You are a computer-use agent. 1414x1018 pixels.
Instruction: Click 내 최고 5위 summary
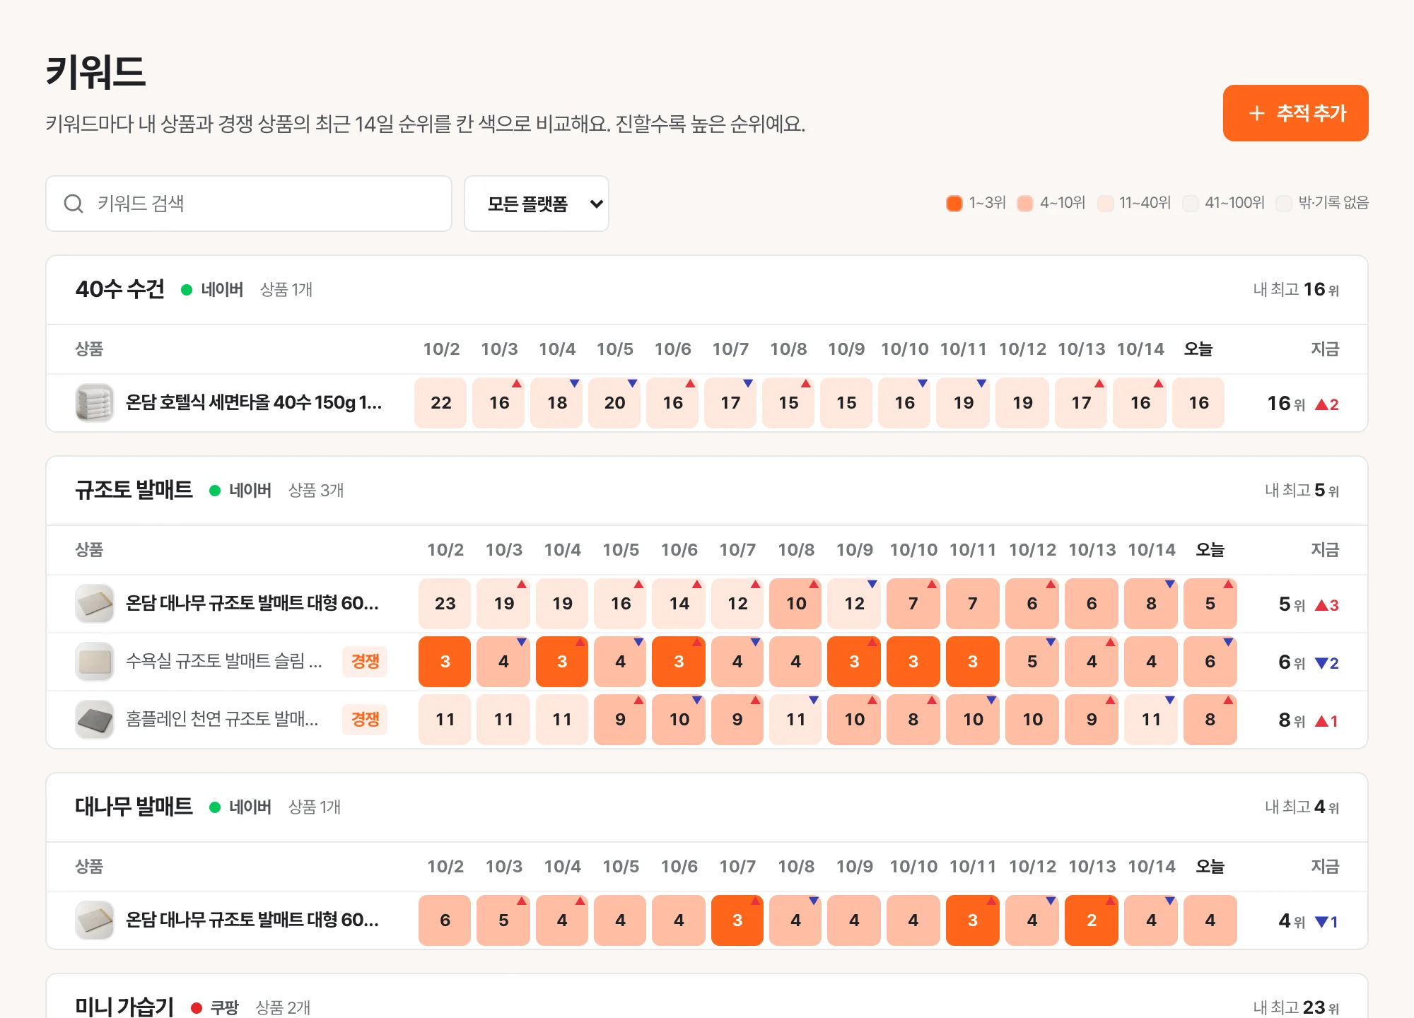click(1302, 491)
